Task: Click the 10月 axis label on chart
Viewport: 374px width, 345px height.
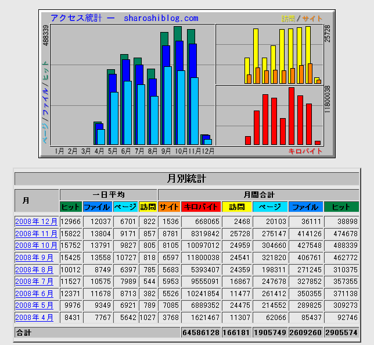Action: point(181,151)
